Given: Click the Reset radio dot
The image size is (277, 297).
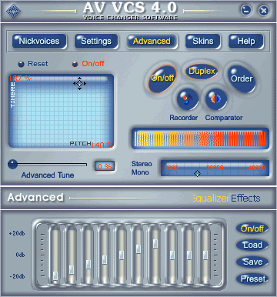Looking at the screenshot, I should [x=22, y=64].
